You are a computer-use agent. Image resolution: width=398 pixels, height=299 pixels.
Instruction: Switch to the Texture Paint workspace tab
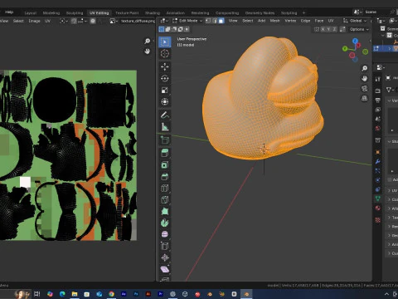pyautogui.click(x=127, y=13)
